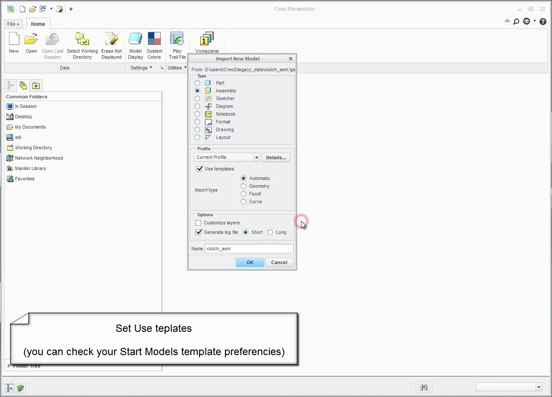Click the windows switch icon in quick toolbar
Screen dimensions: 552x397
click(43, 9)
